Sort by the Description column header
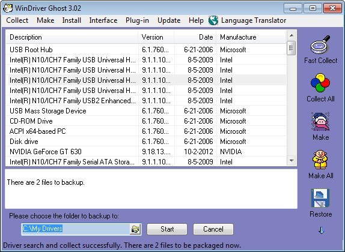Viewport: 345px width, 252px height. click(72, 37)
